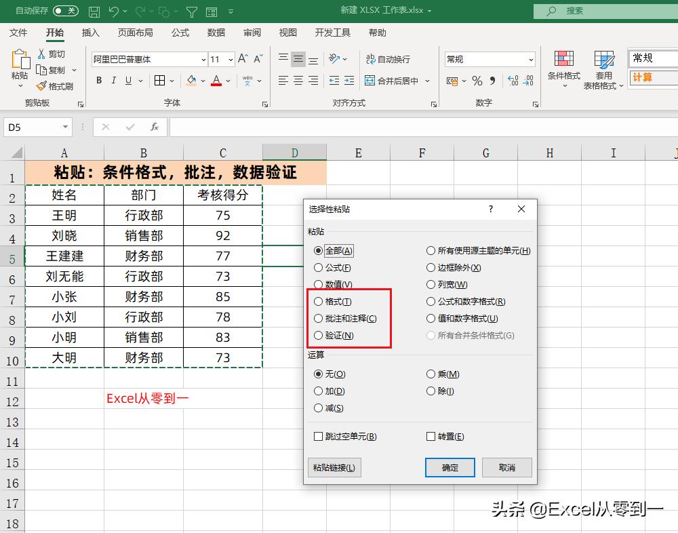678x533 pixels.
Task: Click the 粘贴链接(L) button
Action: (x=334, y=467)
